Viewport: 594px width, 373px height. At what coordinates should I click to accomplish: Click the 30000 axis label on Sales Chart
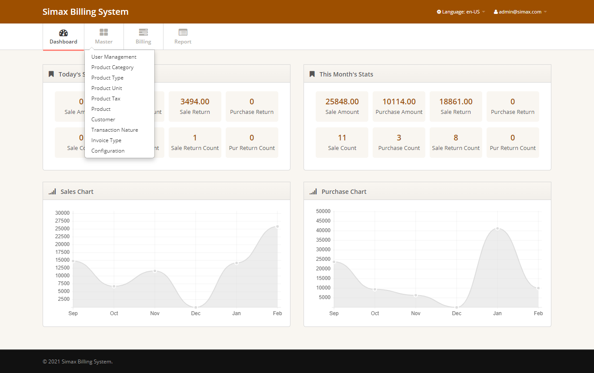[62, 213]
